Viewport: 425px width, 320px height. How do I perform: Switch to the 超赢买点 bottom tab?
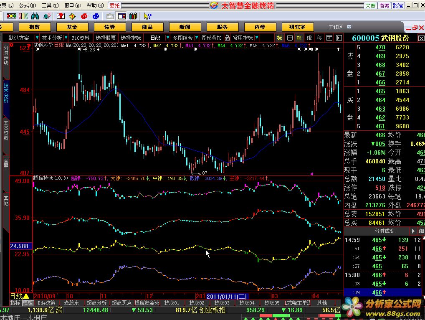coord(122,303)
